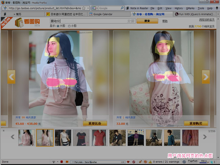Thumbnail strip next arrow
Viewport: 220px width, 165px height.
click(x=205, y=137)
